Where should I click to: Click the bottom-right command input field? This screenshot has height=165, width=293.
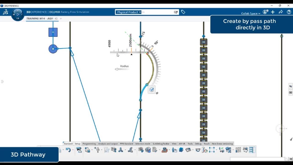pyautogui.click(x=258, y=159)
